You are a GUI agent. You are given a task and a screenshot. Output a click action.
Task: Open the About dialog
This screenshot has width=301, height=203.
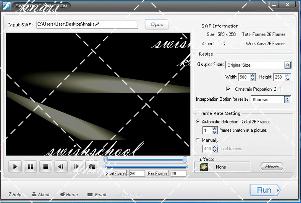(41, 195)
